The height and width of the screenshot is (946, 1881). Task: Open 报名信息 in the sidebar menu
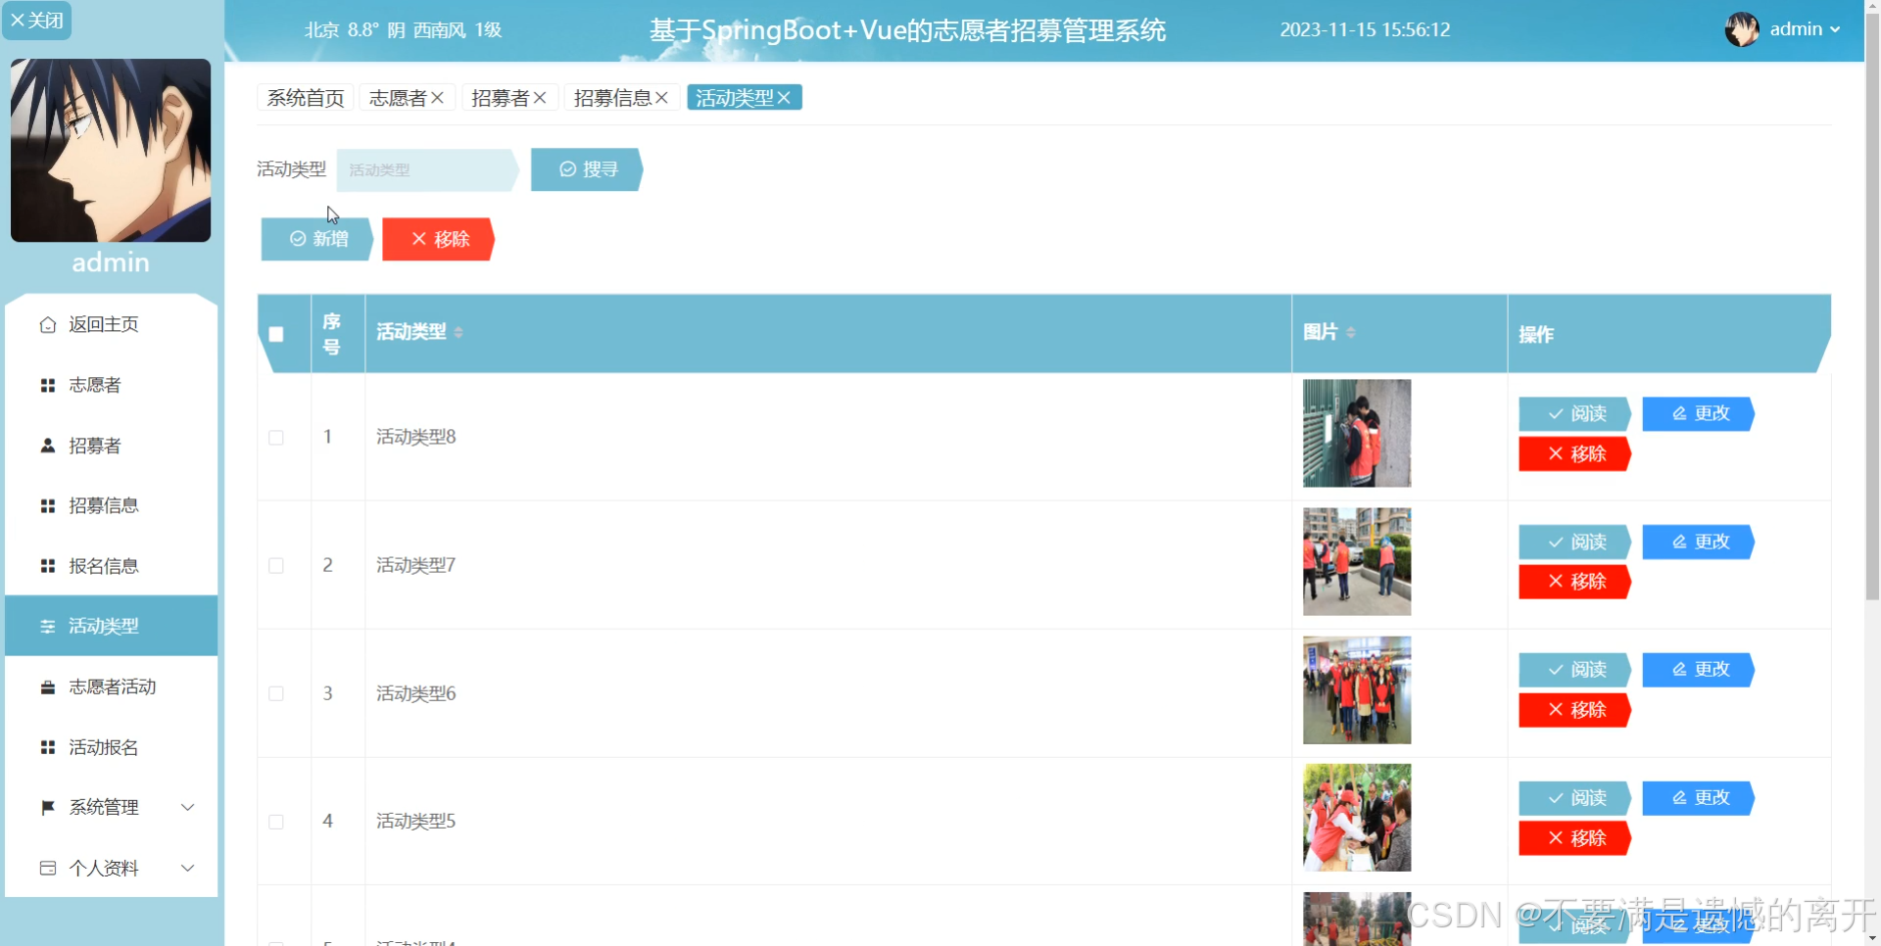coord(111,566)
